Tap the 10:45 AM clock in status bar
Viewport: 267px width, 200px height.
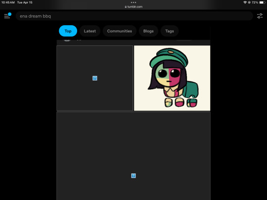click(8, 2)
